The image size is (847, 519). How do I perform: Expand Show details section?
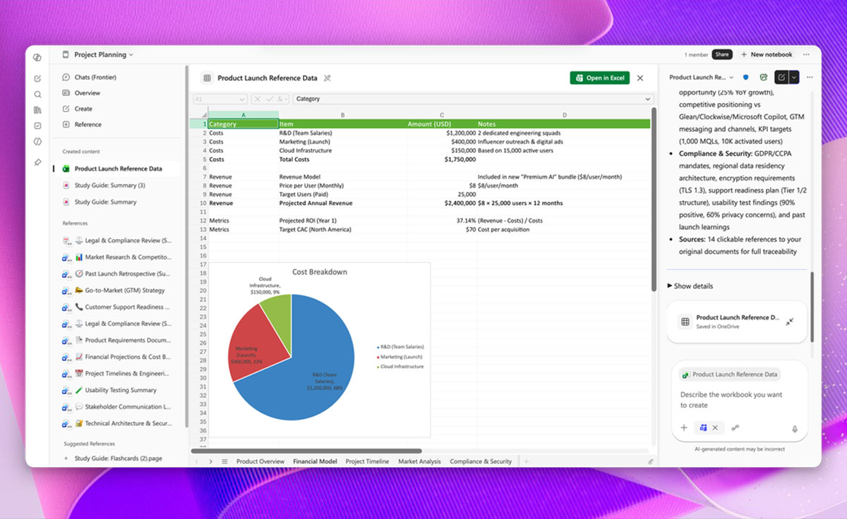[x=690, y=286]
